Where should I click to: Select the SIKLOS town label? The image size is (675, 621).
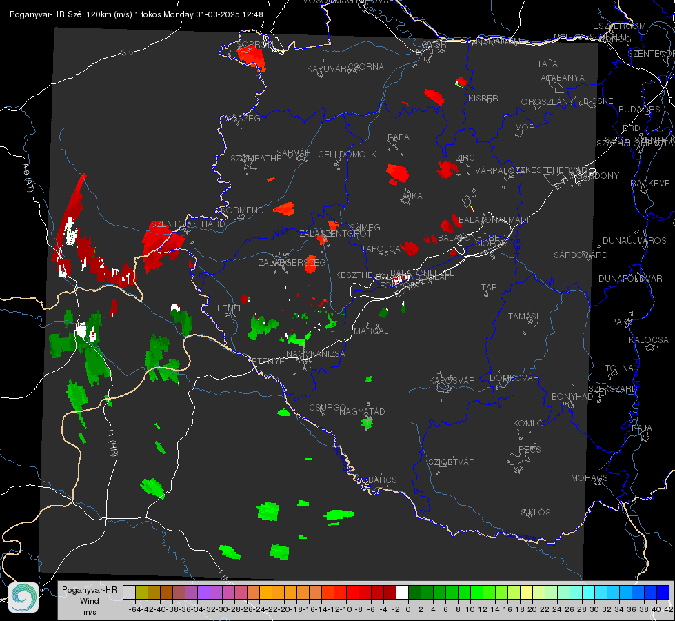(536, 513)
